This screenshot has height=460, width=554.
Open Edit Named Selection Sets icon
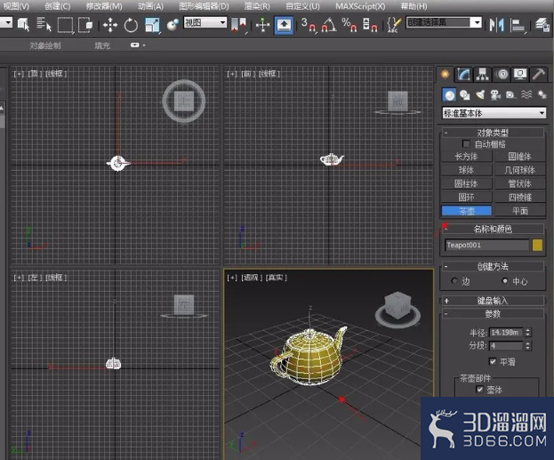pos(394,25)
